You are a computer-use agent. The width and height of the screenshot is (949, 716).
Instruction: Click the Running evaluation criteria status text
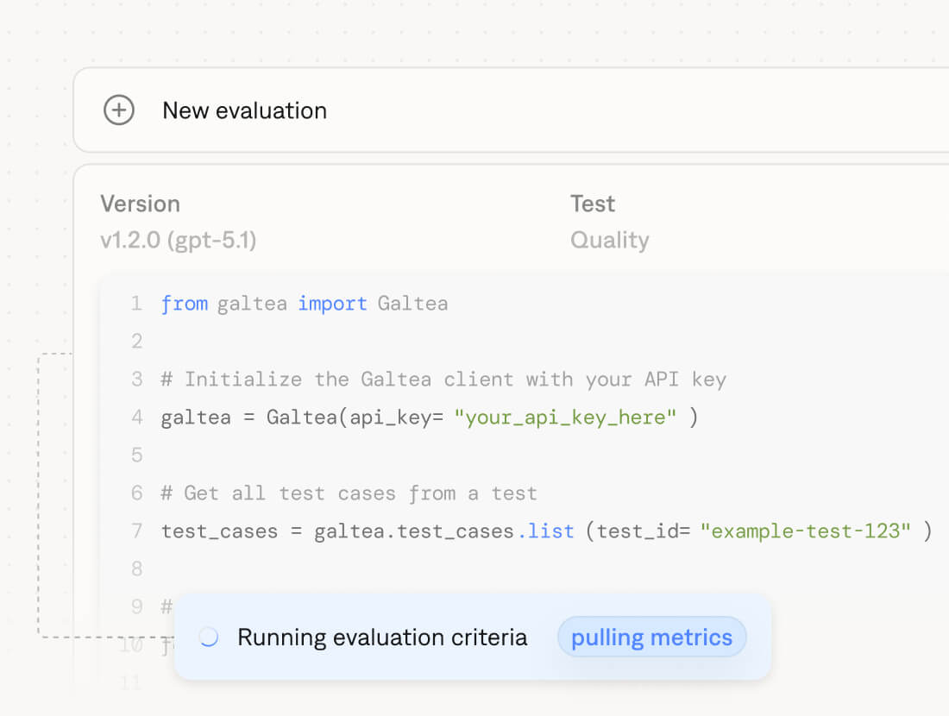[382, 637]
